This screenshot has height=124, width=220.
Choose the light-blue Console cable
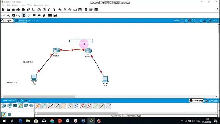click(x=44, y=106)
